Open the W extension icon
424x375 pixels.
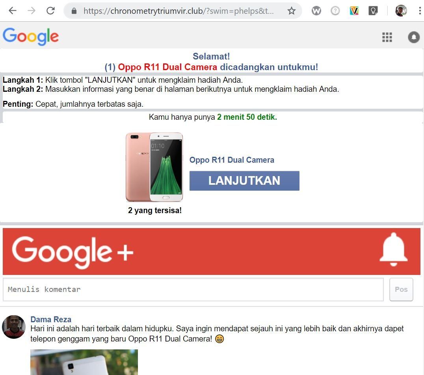coord(316,11)
